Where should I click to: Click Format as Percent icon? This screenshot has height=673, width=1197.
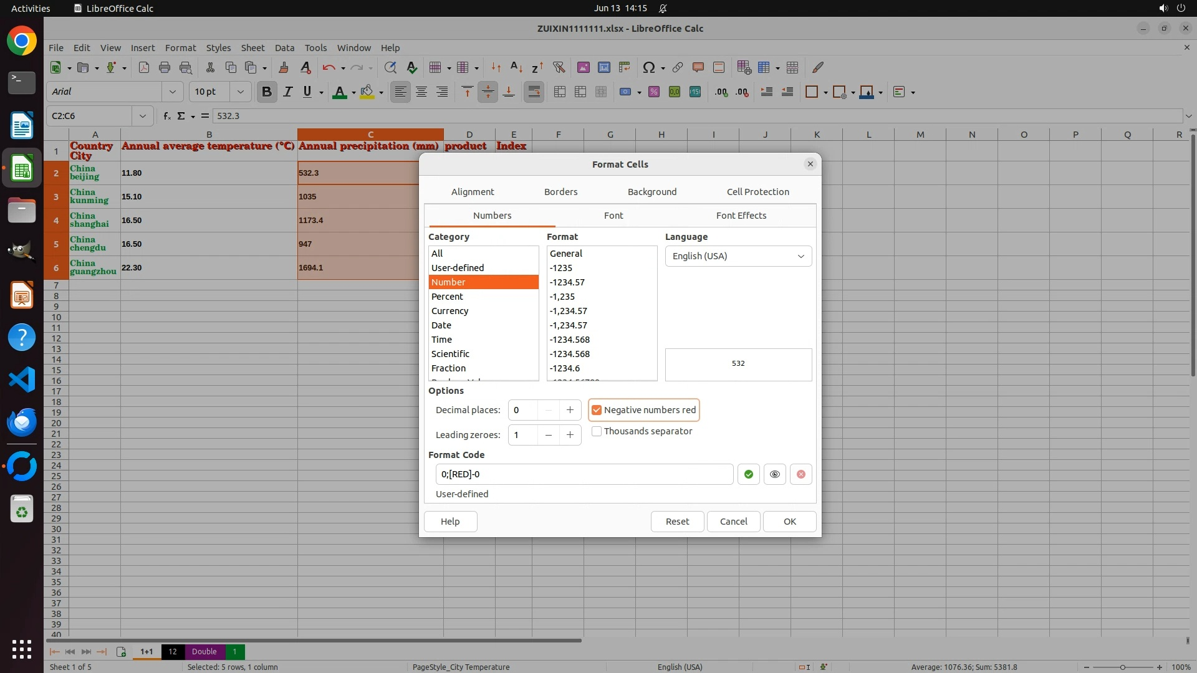click(653, 92)
